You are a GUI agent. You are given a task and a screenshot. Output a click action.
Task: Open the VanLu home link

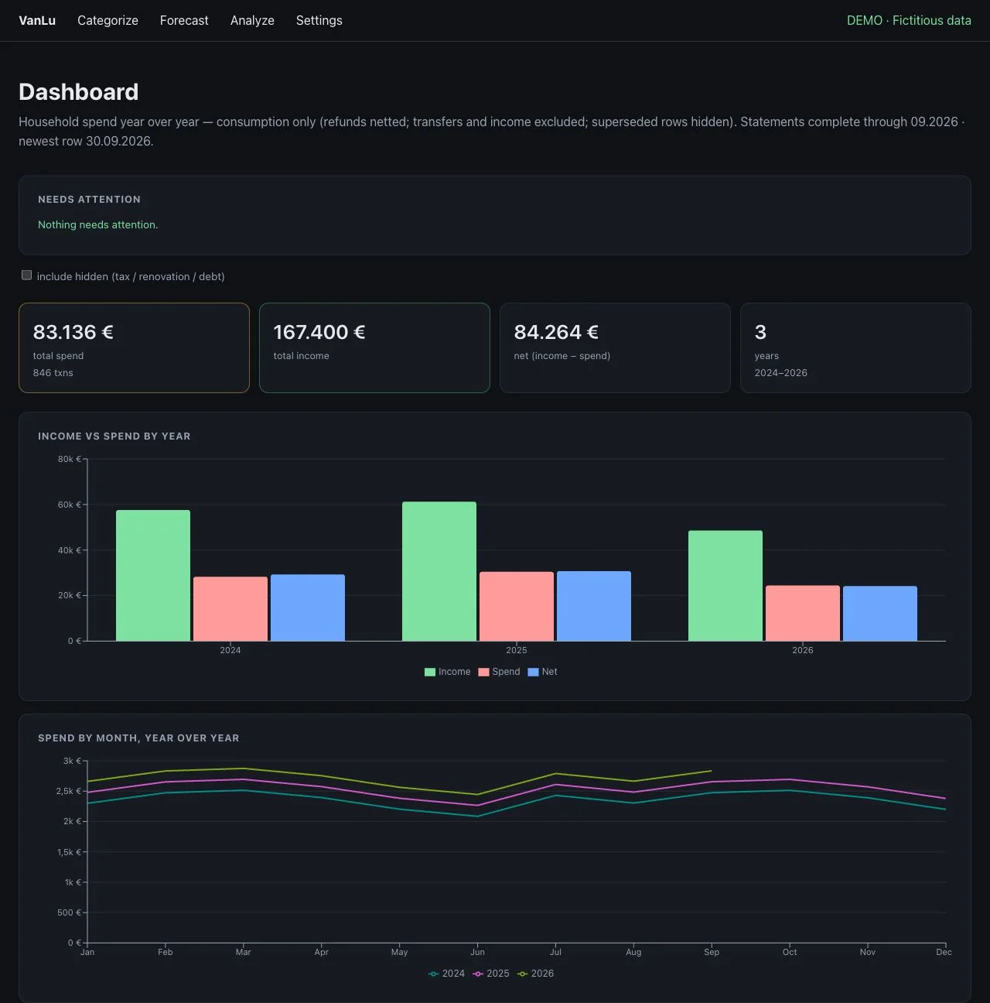(x=37, y=20)
